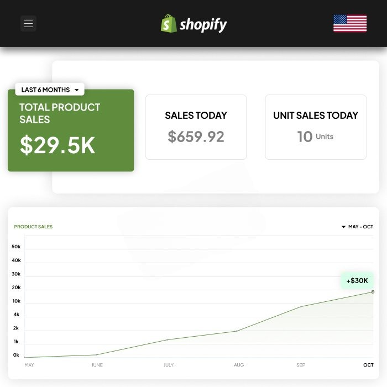Screen dimensions: 387x387
Task: Click the October data point on chart
Action: point(373,292)
